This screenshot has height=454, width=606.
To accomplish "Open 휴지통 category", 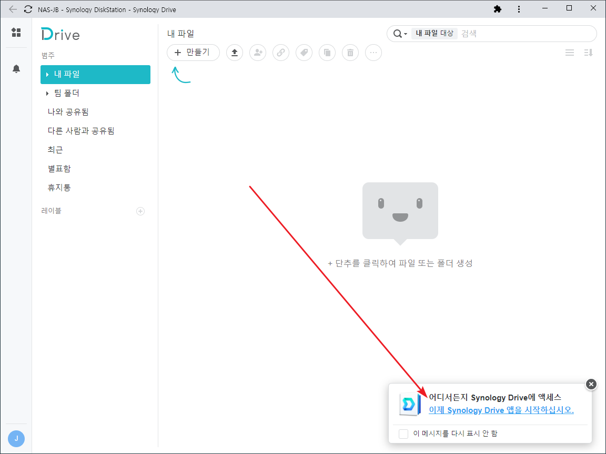I will (95, 188).
